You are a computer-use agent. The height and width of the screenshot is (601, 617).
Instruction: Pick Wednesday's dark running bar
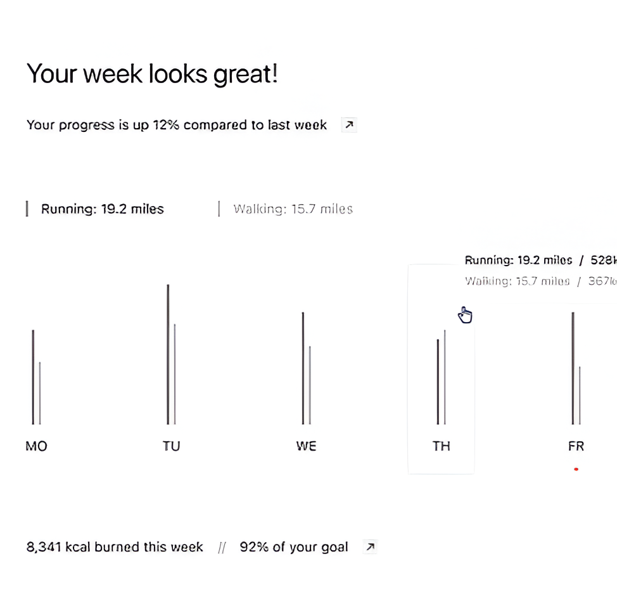(303, 368)
